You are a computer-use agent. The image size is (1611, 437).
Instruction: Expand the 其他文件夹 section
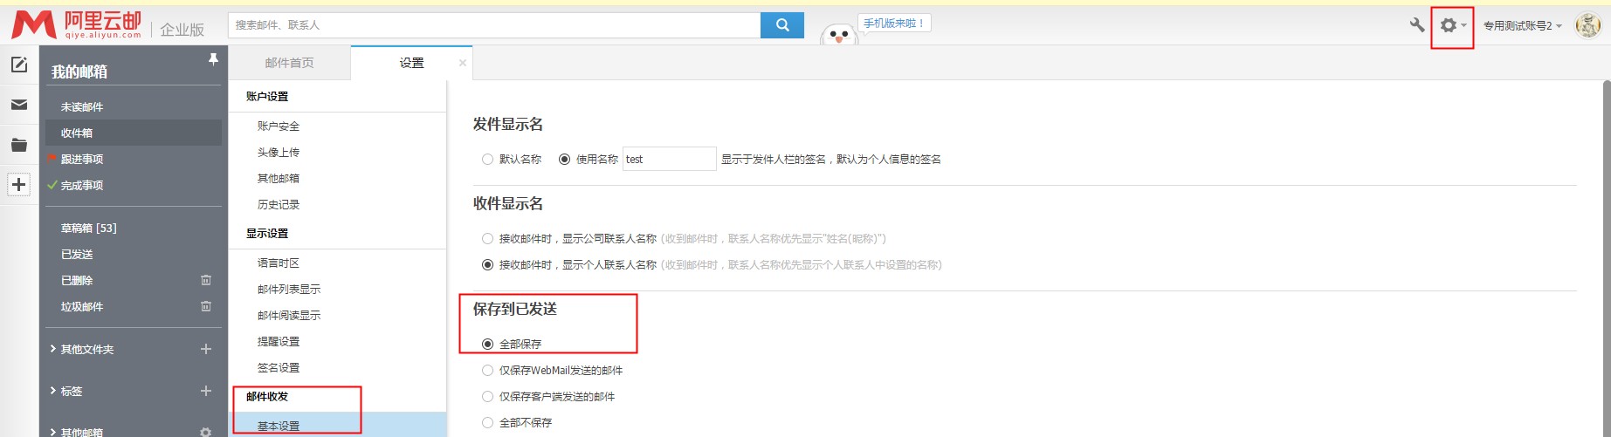(86, 350)
